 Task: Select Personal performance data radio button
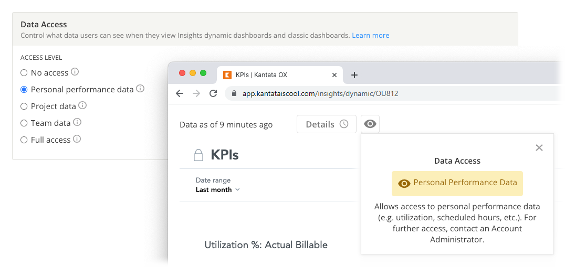tap(24, 90)
